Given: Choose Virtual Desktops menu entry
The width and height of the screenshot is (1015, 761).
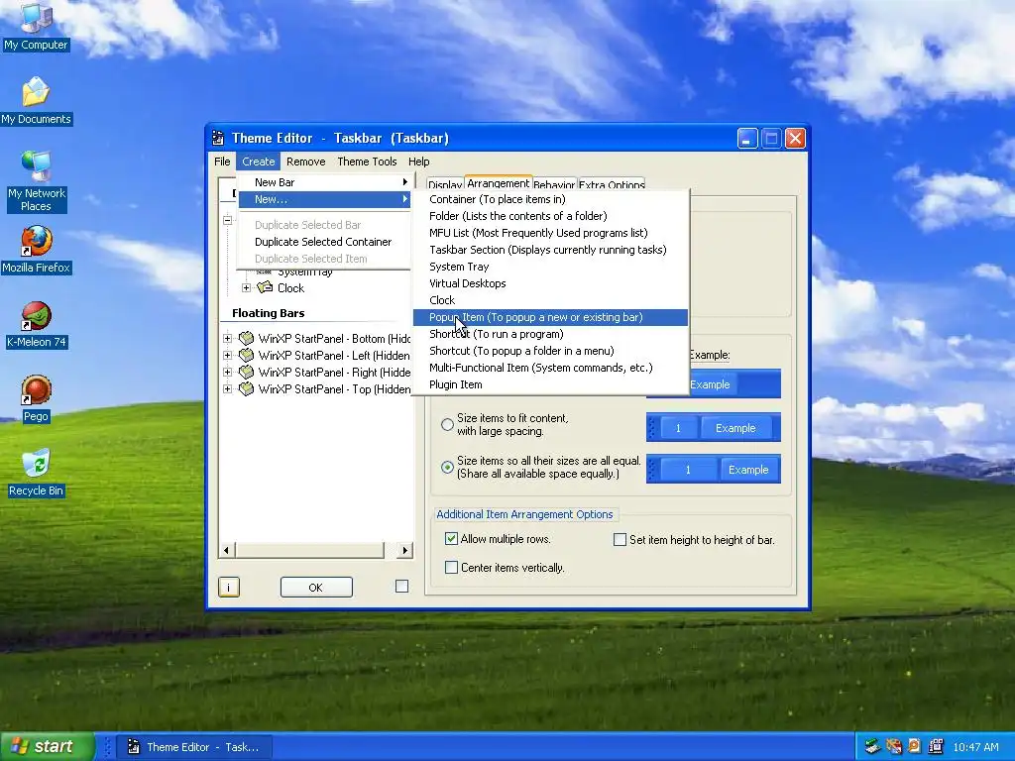Looking at the screenshot, I should [x=550, y=283].
